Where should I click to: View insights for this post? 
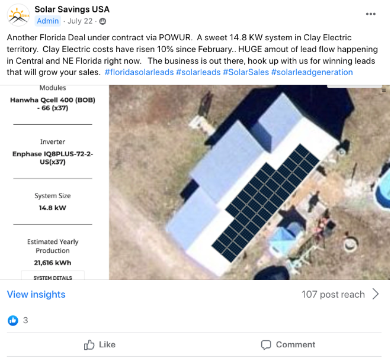36,294
